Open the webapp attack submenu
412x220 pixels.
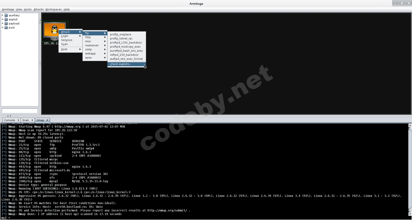click(95, 54)
